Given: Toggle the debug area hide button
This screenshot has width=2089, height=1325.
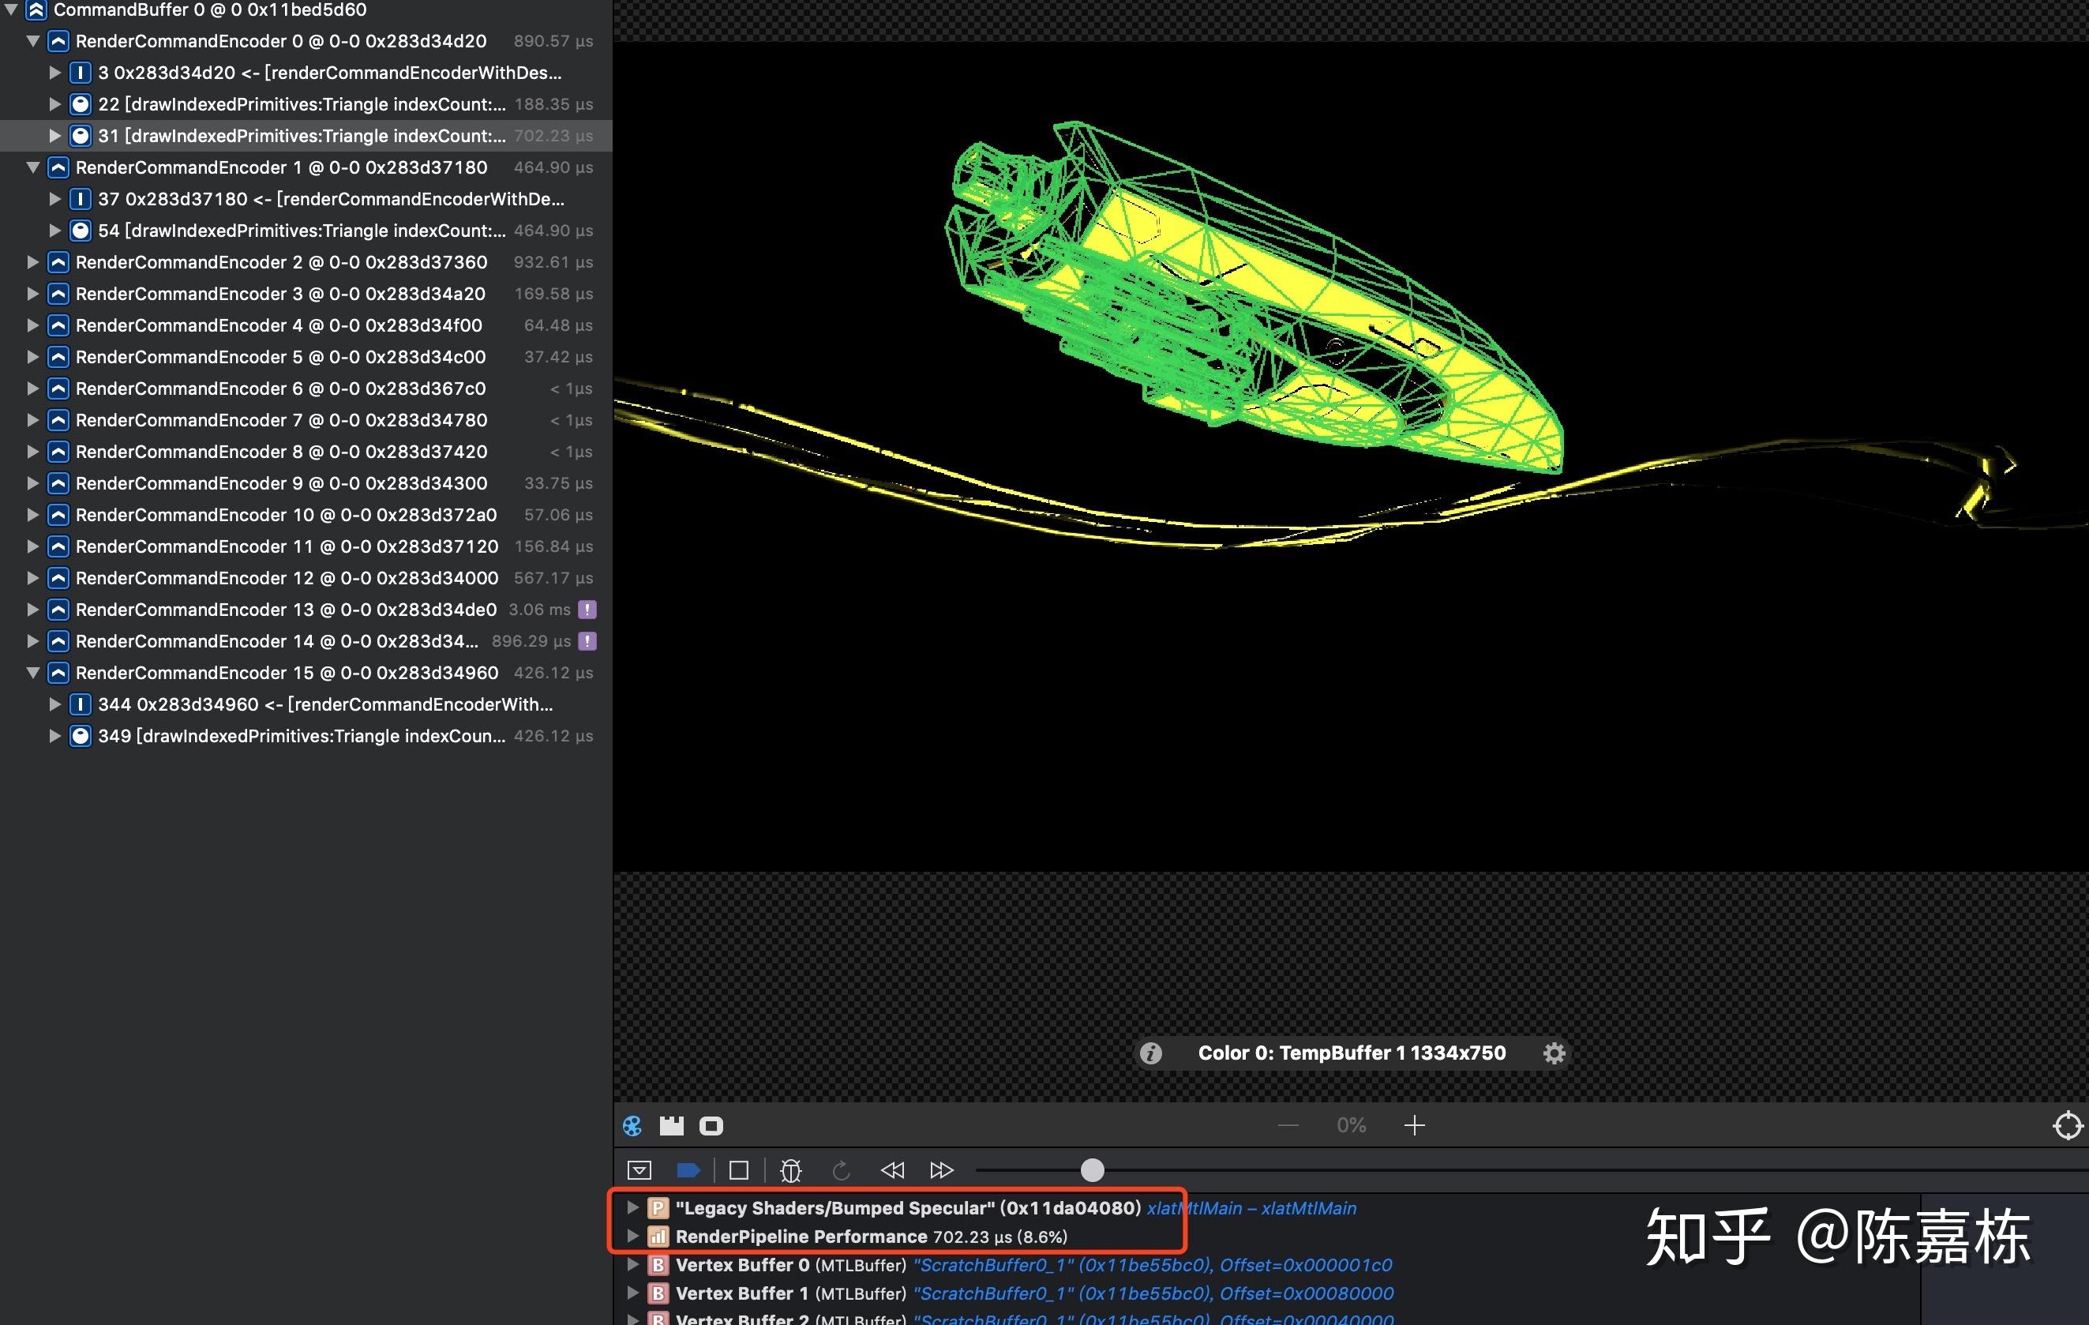Looking at the screenshot, I should click(639, 1170).
